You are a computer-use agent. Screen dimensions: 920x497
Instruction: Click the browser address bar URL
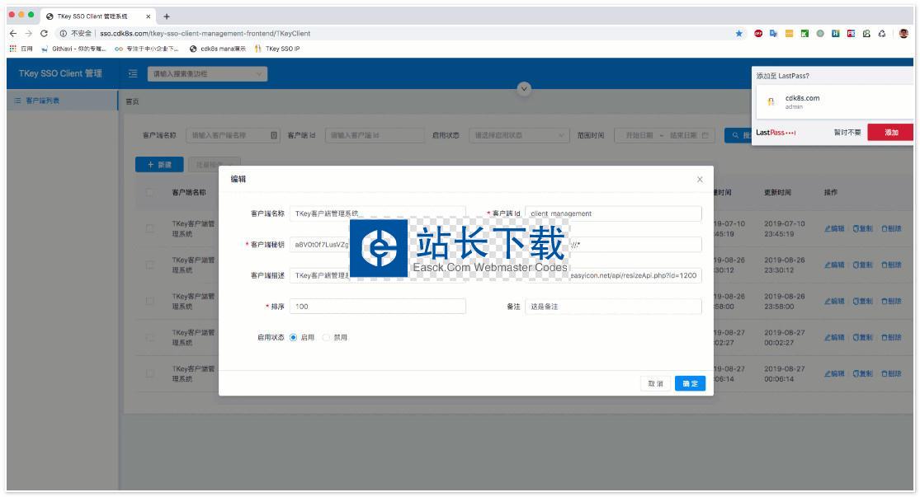pyautogui.click(x=205, y=34)
